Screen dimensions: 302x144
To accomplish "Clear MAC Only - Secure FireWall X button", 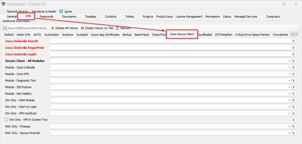I will [x=294, y=133].
